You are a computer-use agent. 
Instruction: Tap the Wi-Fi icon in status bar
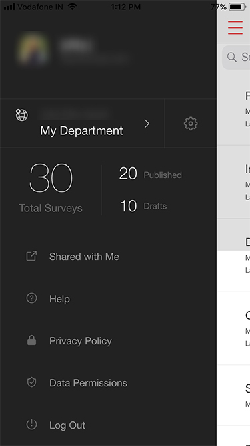73,7
